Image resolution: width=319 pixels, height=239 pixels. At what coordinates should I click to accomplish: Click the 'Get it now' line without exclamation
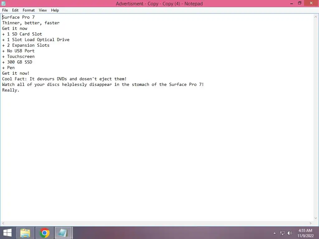click(15, 28)
